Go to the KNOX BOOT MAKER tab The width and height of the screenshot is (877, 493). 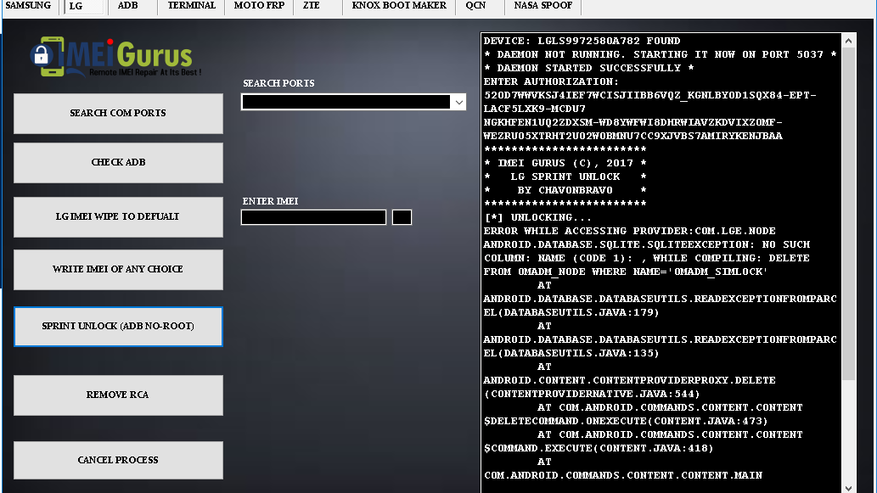point(399,6)
